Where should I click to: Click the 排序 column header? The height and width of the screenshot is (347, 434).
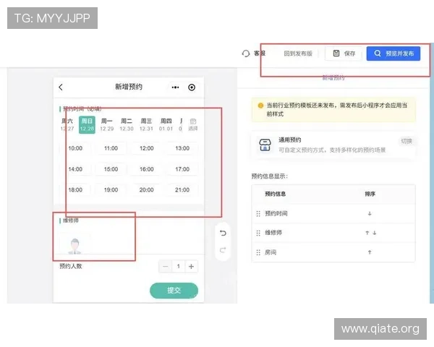(370, 194)
